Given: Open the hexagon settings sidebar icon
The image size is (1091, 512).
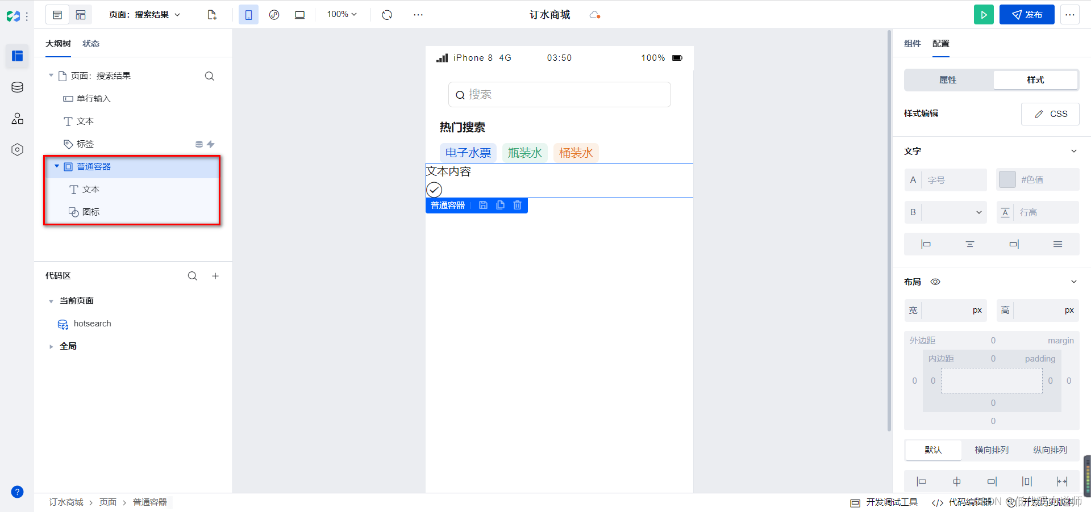Looking at the screenshot, I should click(17, 149).
